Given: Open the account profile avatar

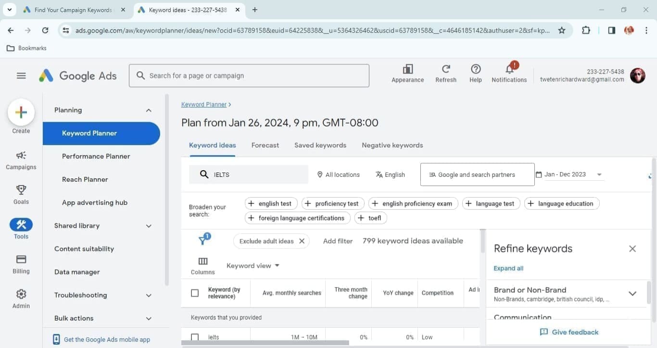Looking at the screenshot, I should click(x=638, y=75).
